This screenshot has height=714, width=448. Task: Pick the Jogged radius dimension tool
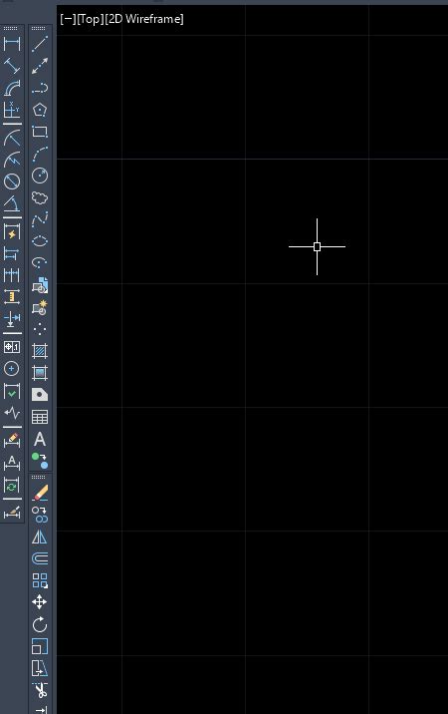pos(12,159)
